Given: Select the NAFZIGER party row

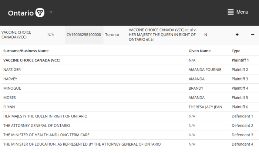Looking at the screenshot, I should 130,70.
